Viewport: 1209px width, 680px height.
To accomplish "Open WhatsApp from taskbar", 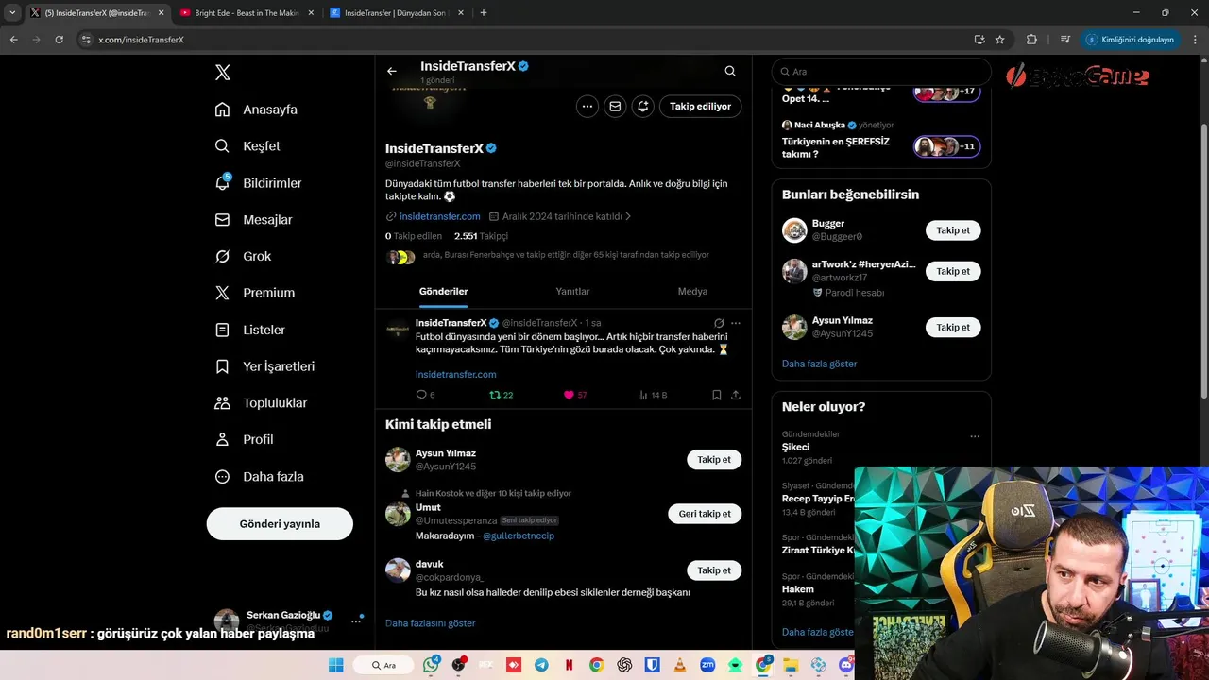I will (432, 665).
